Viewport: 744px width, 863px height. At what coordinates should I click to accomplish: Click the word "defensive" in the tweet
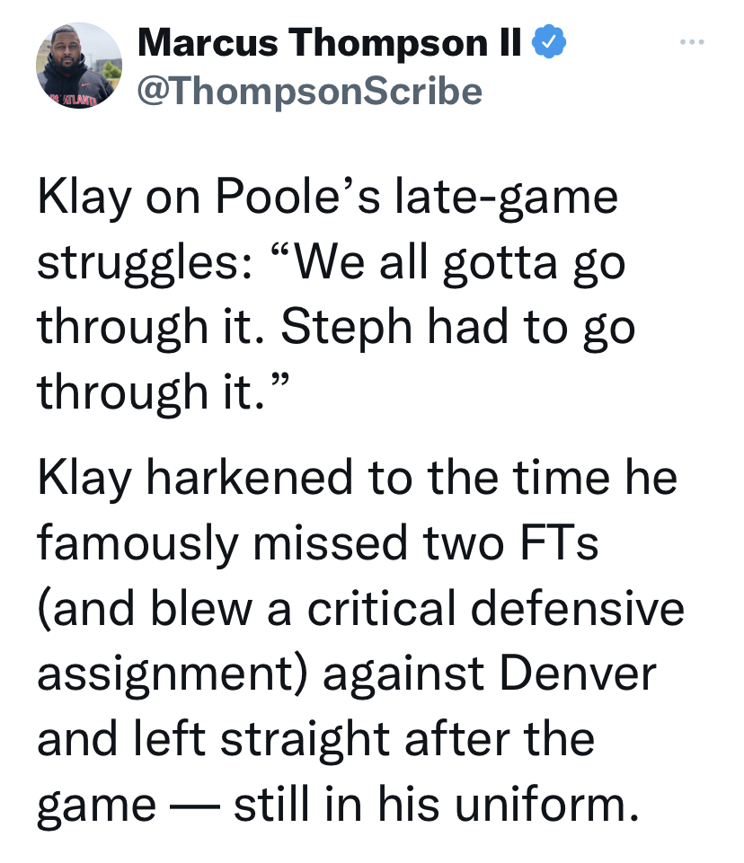[579, 609]
